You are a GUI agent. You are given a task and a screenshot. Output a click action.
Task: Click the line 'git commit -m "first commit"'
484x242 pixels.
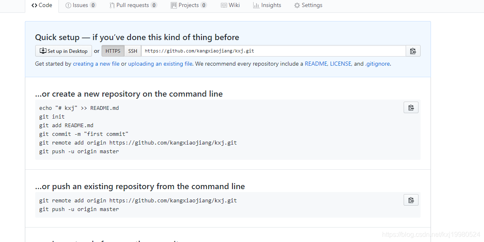point(84,134)
